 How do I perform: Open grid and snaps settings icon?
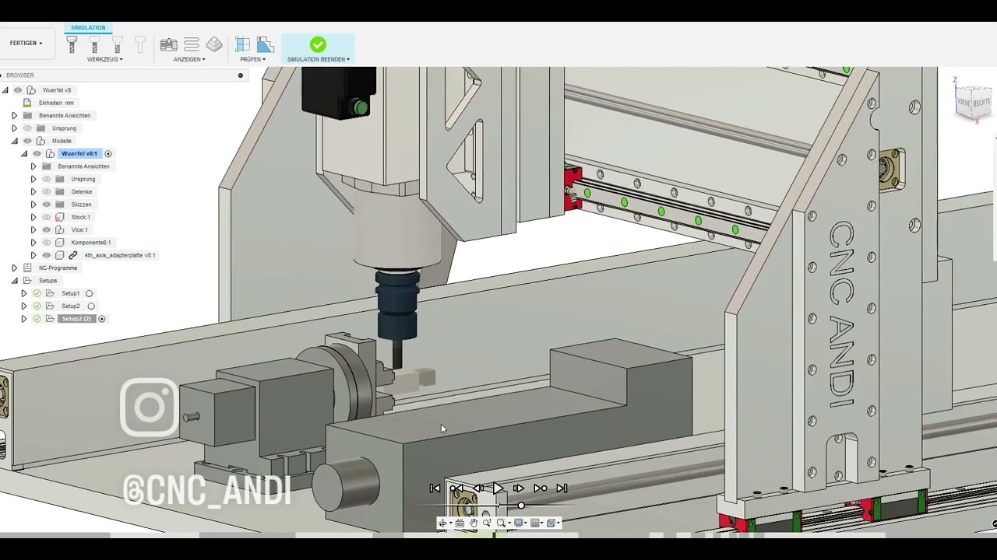[536, 523]
